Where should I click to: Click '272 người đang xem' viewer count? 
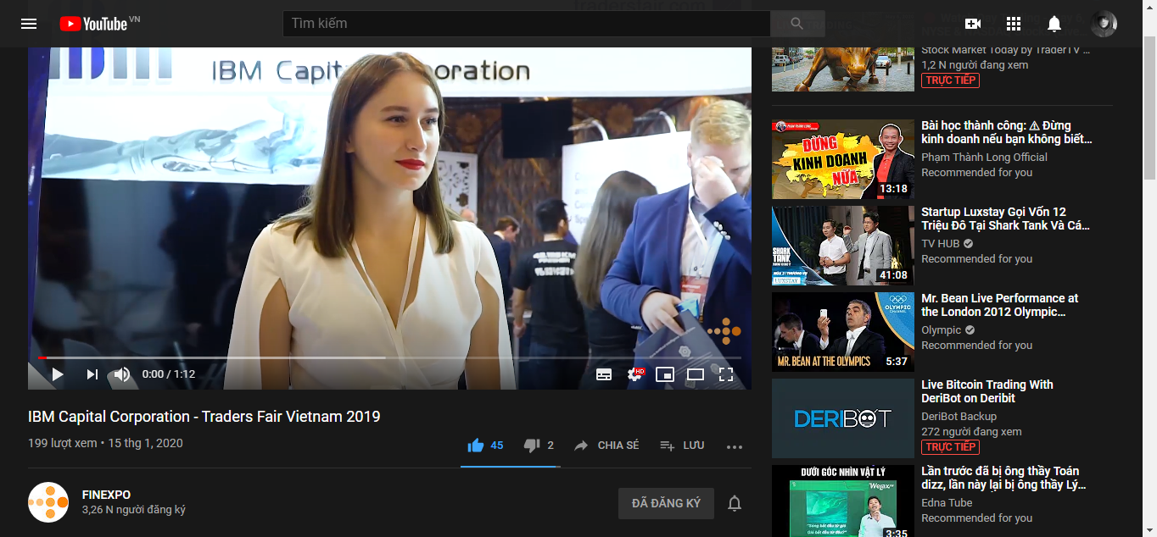[x=971, y=432]
